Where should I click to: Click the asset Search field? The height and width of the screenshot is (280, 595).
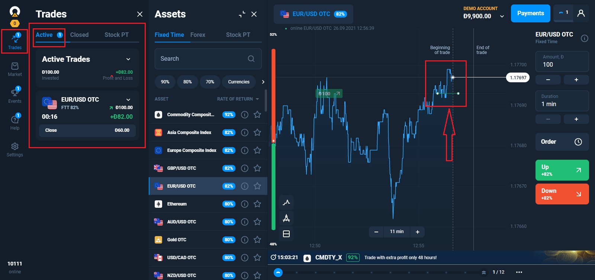[x=203, y=59]
